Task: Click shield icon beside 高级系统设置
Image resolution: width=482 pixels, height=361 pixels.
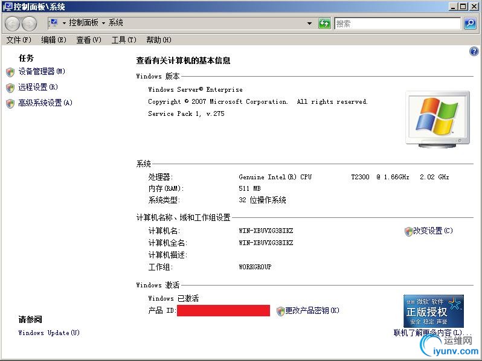Action: pos(10,104)
